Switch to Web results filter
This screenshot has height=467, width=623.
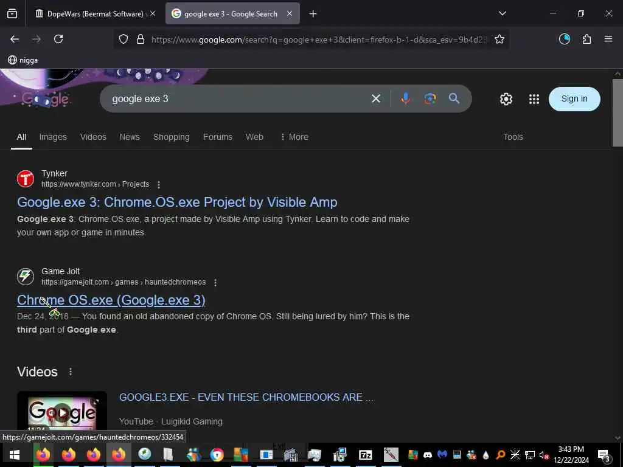coord(254,137)
